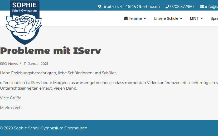Click the address Tirpitzstr. 41, 46145 Oberhausen
This screenshot has height=136, width=218.
tap(131, 7)
